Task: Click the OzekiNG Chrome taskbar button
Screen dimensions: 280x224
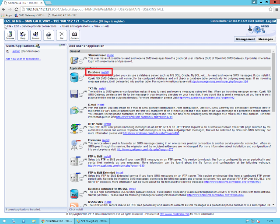Action: click(x=56, y=221)
